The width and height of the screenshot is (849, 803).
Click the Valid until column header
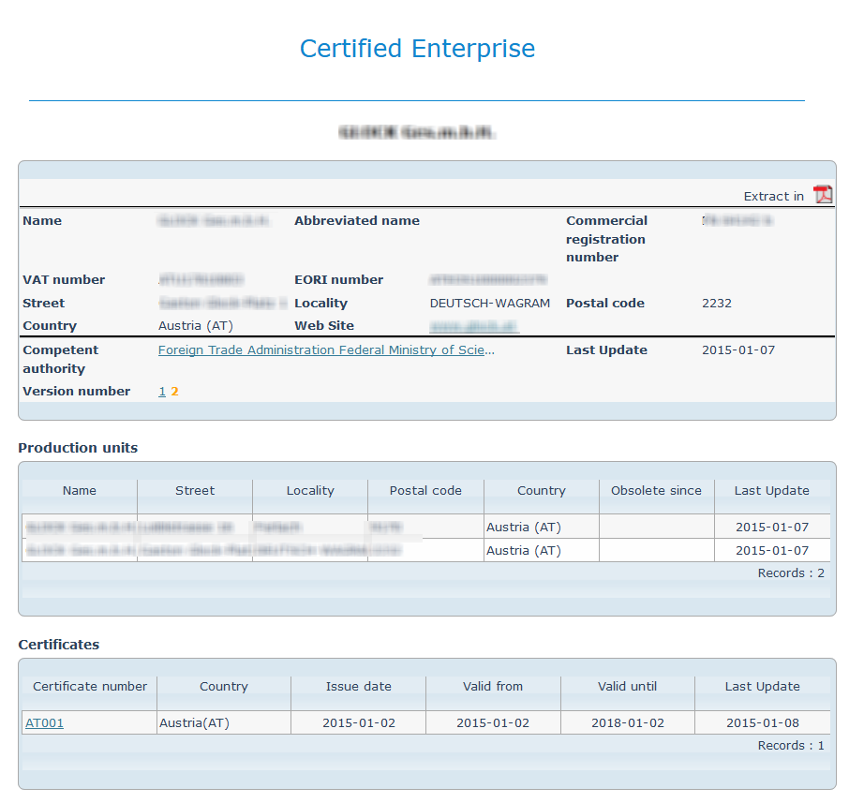tap(627, 686)
